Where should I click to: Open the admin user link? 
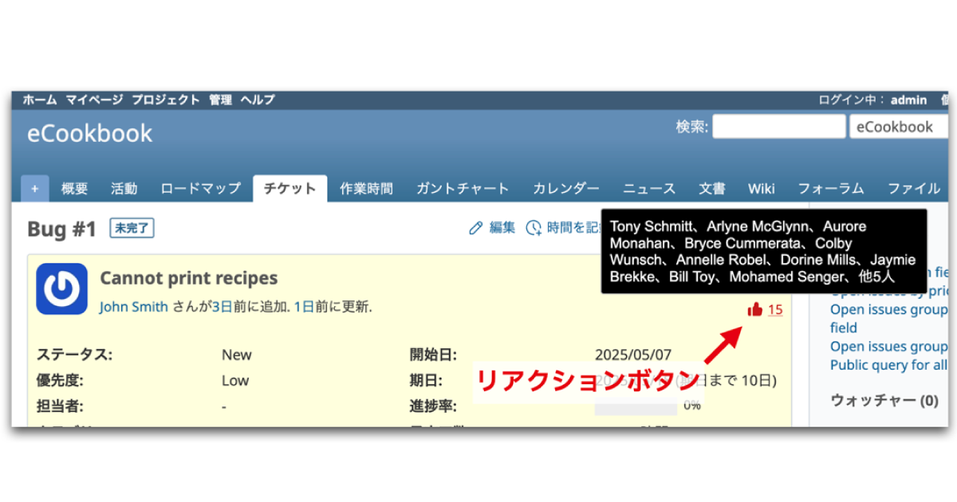[908, 100]
